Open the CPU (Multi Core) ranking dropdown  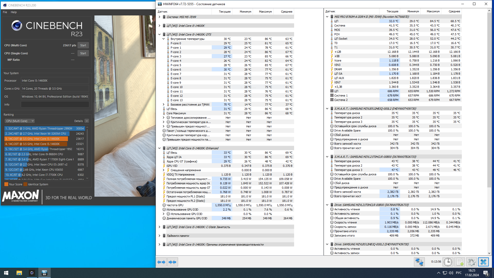click(20, 121)
